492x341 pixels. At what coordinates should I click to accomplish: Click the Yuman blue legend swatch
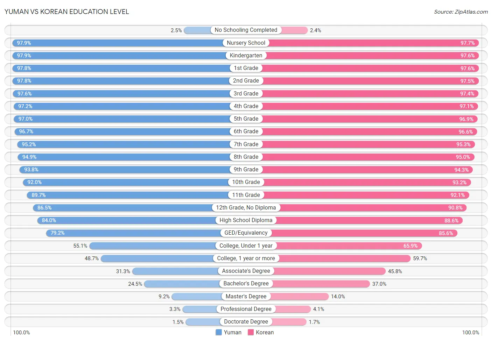[x=219, y=332]
